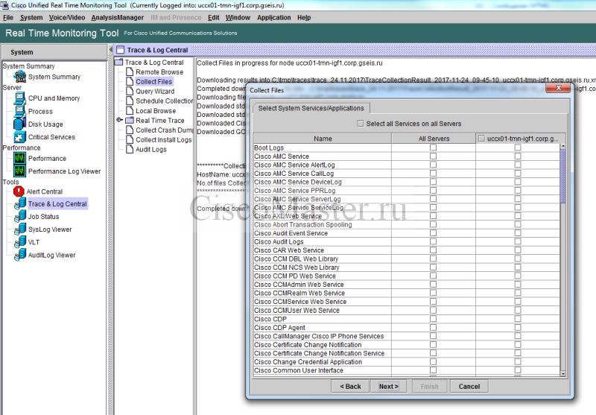This screenshot has height=415, width=596.
Task: Click the Next button
Action: (388, 386)
